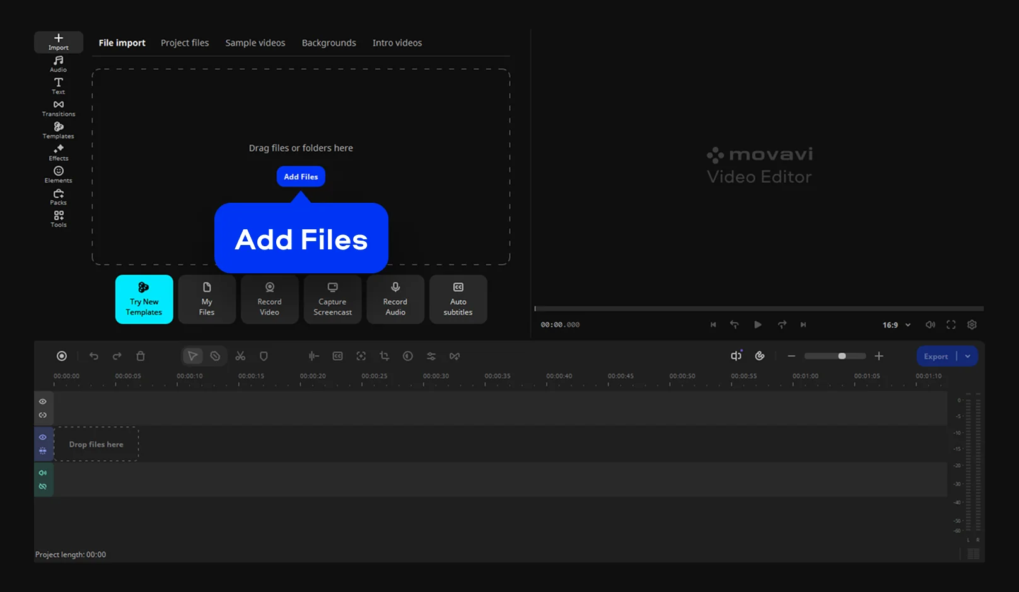
Task: Switch to the Sample videos tab
Action: [255, 43]
